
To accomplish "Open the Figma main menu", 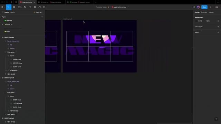I will [3, 7].
